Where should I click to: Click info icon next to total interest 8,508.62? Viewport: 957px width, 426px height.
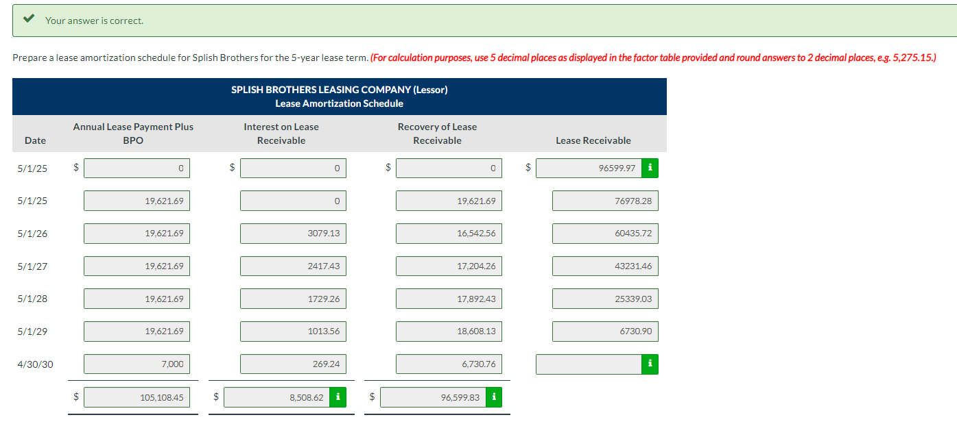338,397
